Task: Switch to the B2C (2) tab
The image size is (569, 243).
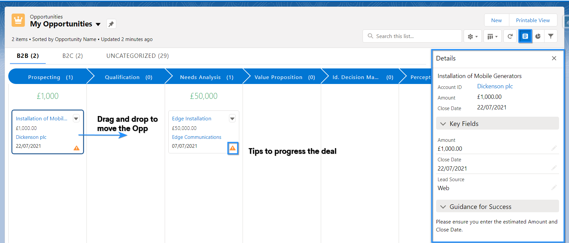Action: [73, 56]
